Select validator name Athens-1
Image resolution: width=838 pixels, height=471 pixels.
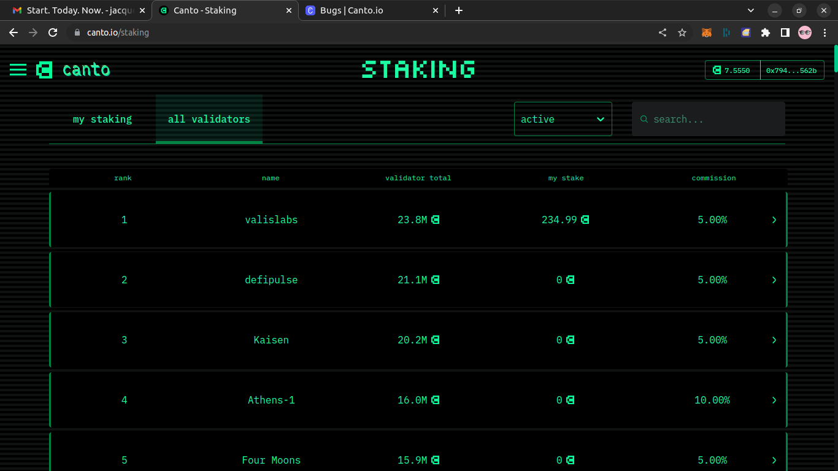pos(271,400)
